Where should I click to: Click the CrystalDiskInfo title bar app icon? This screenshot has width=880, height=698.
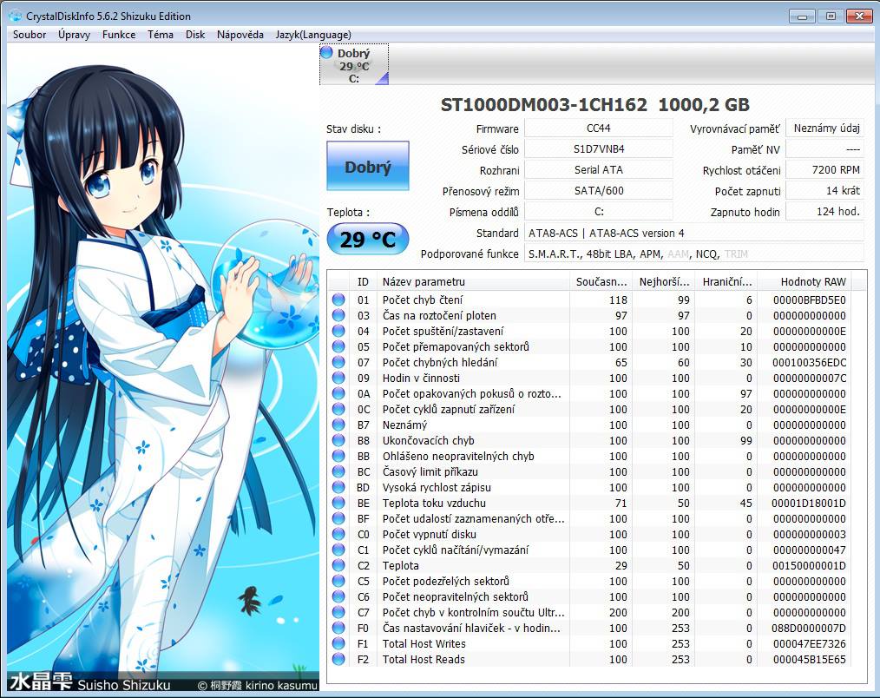(15, 16)
